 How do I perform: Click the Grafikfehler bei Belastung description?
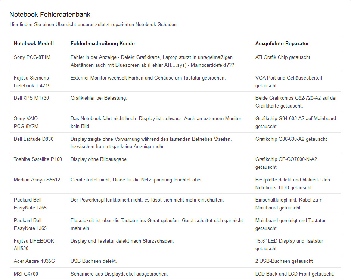coord(99,98)
